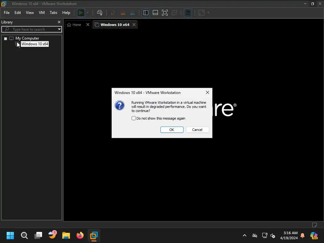Open the clock showing 3:16 AM
Screen dimensions: 324x243
(x=289, y=235)
